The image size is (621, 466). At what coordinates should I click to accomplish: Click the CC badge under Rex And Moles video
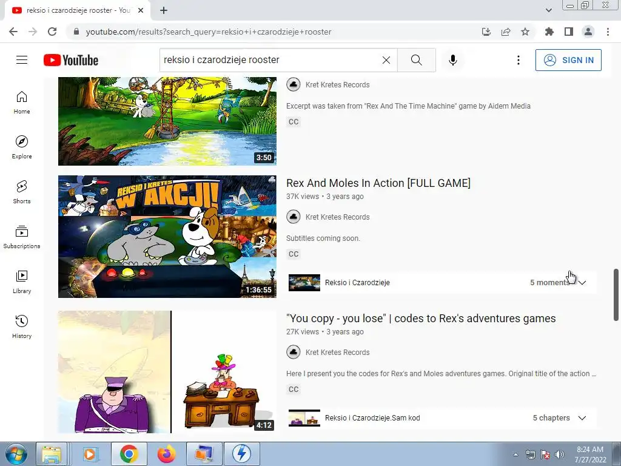[294, 254]
